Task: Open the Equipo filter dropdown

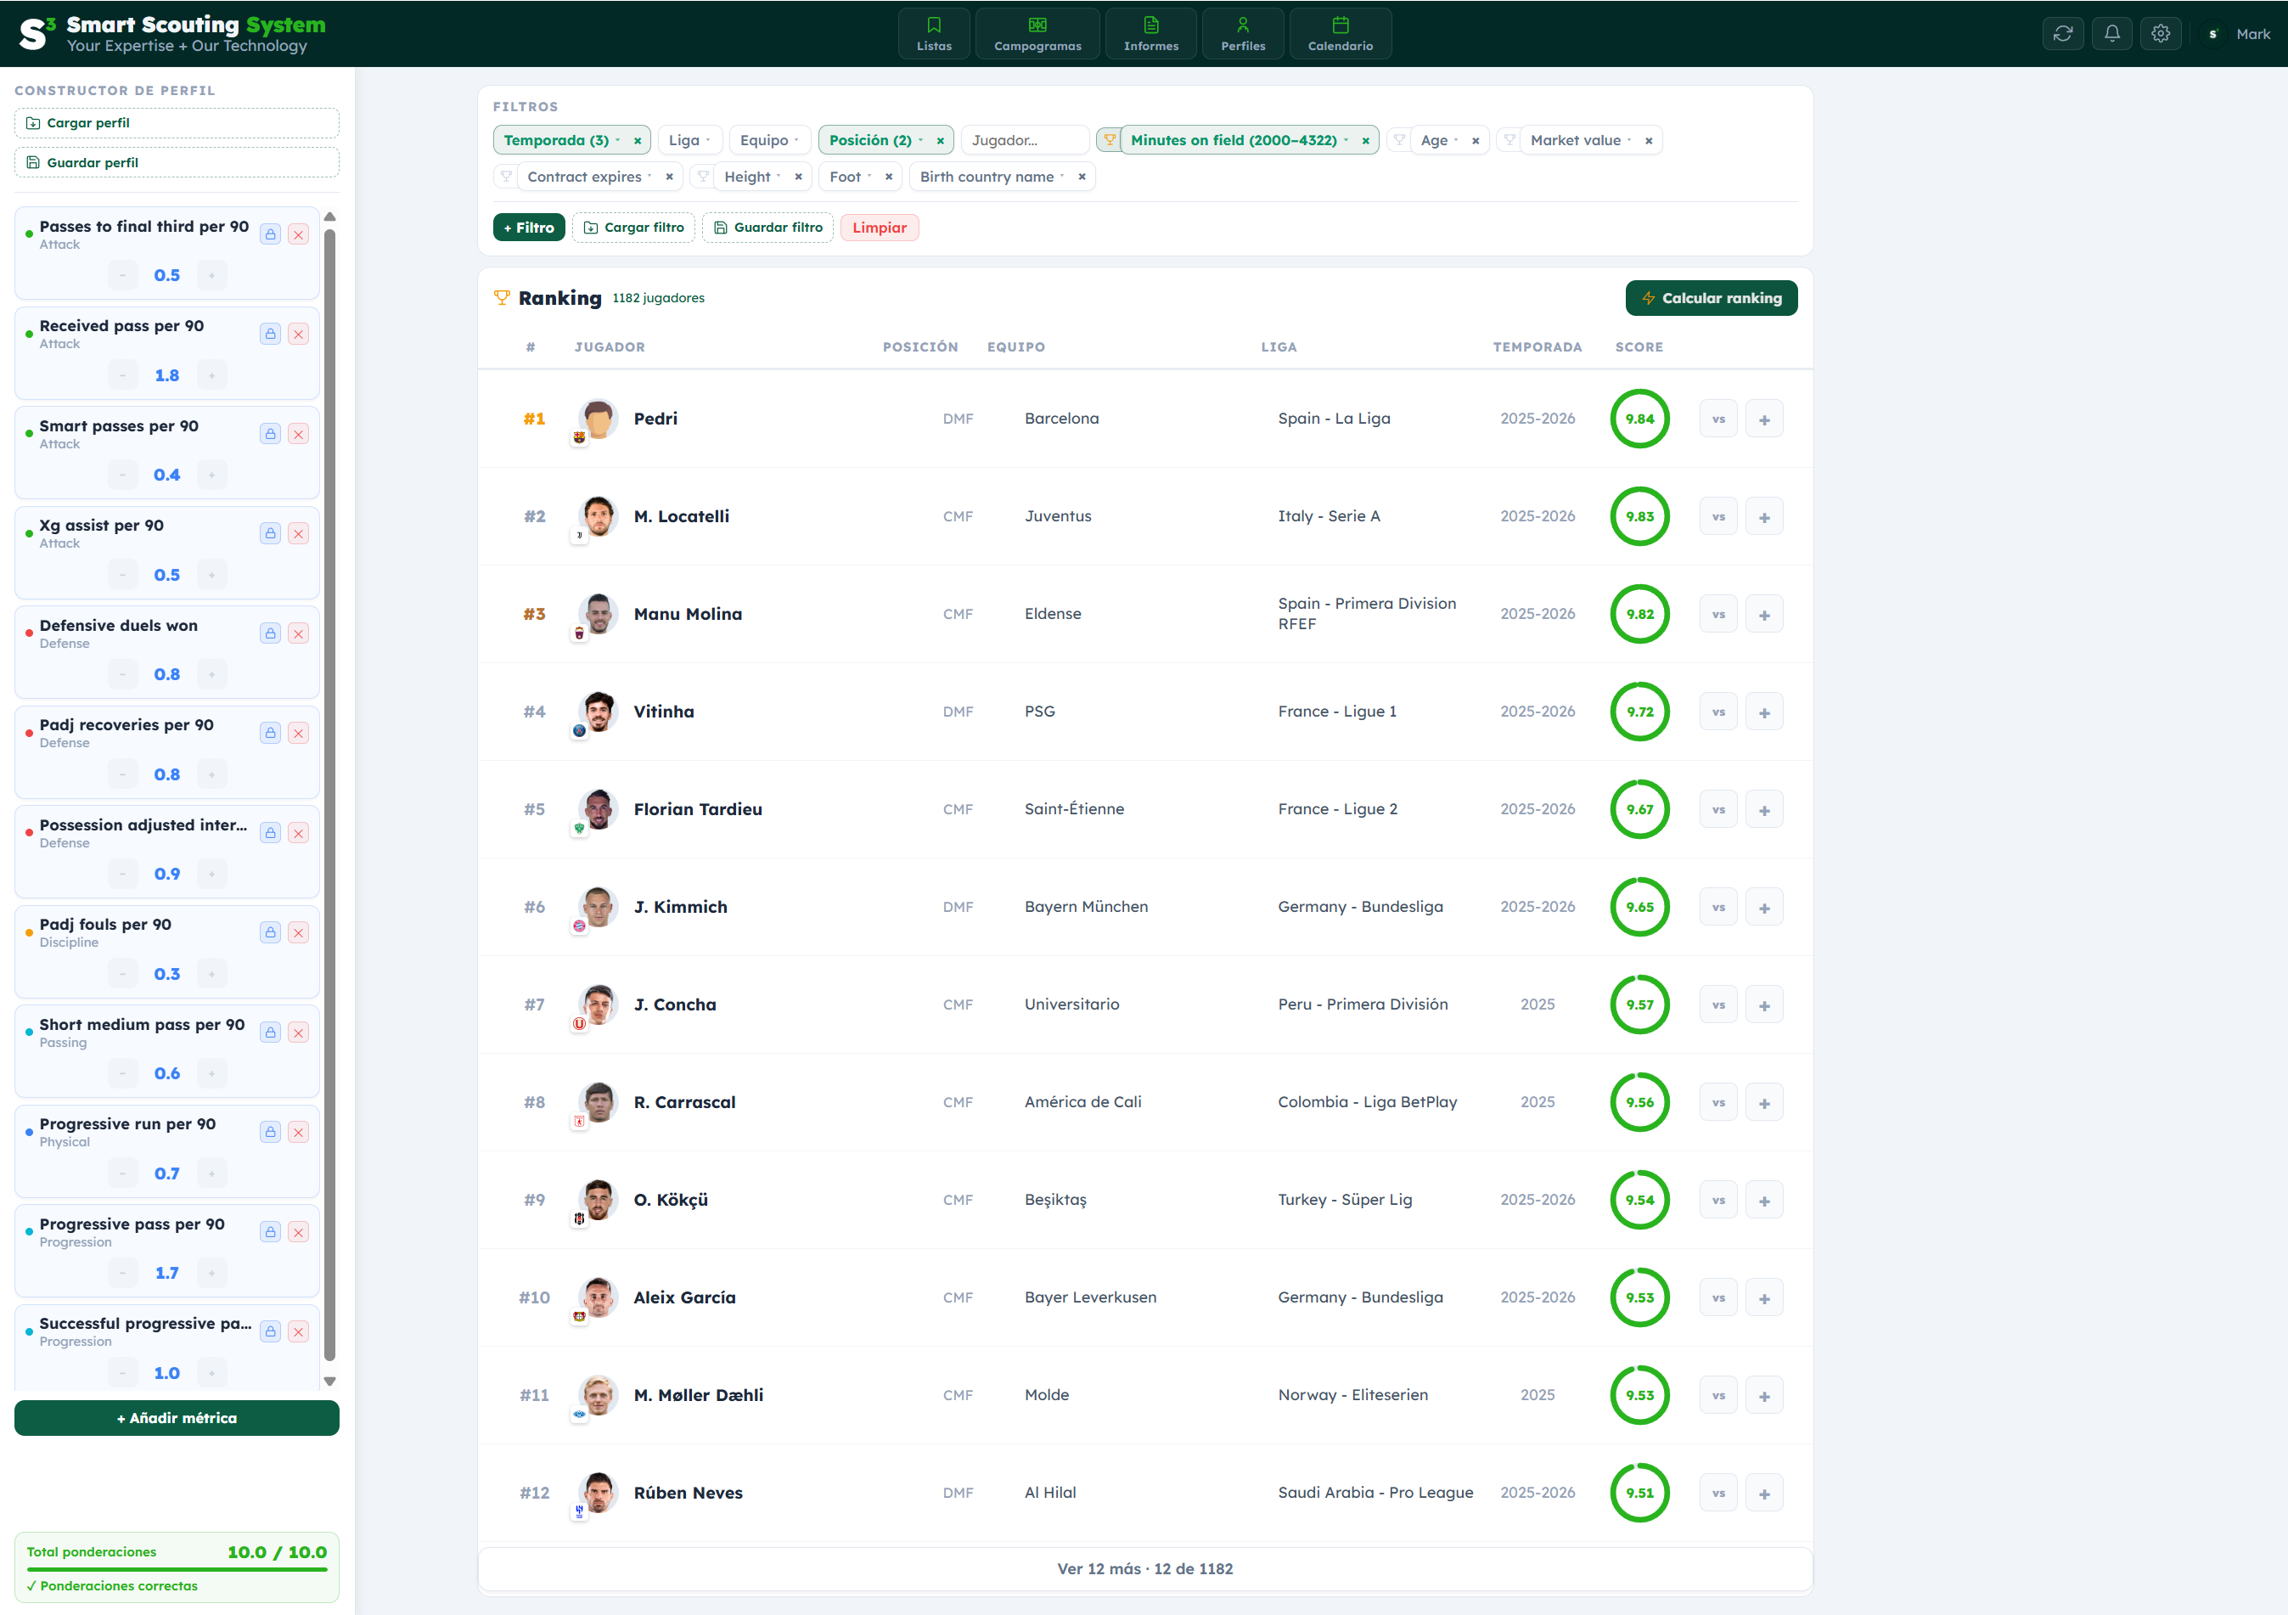Action: click(768, 141)
